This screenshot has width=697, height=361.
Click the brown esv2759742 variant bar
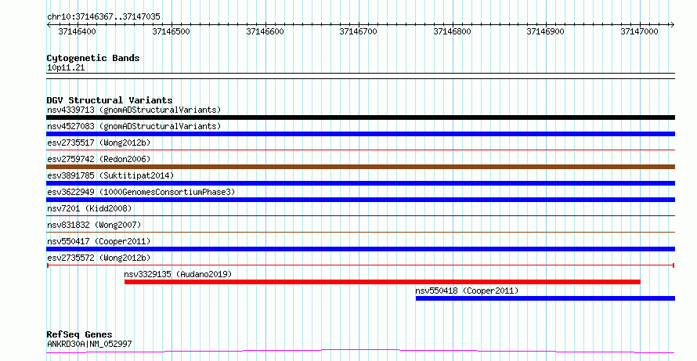click(360, 167)
